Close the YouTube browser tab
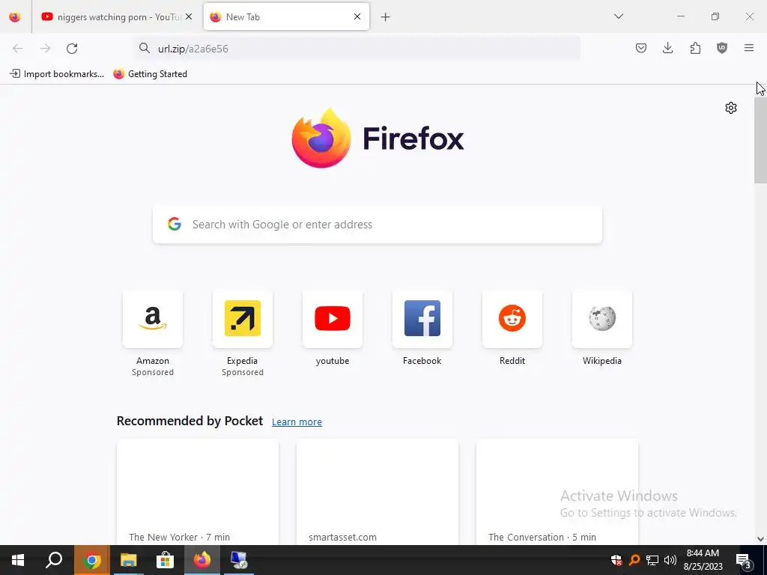 (x=189, y=16)
